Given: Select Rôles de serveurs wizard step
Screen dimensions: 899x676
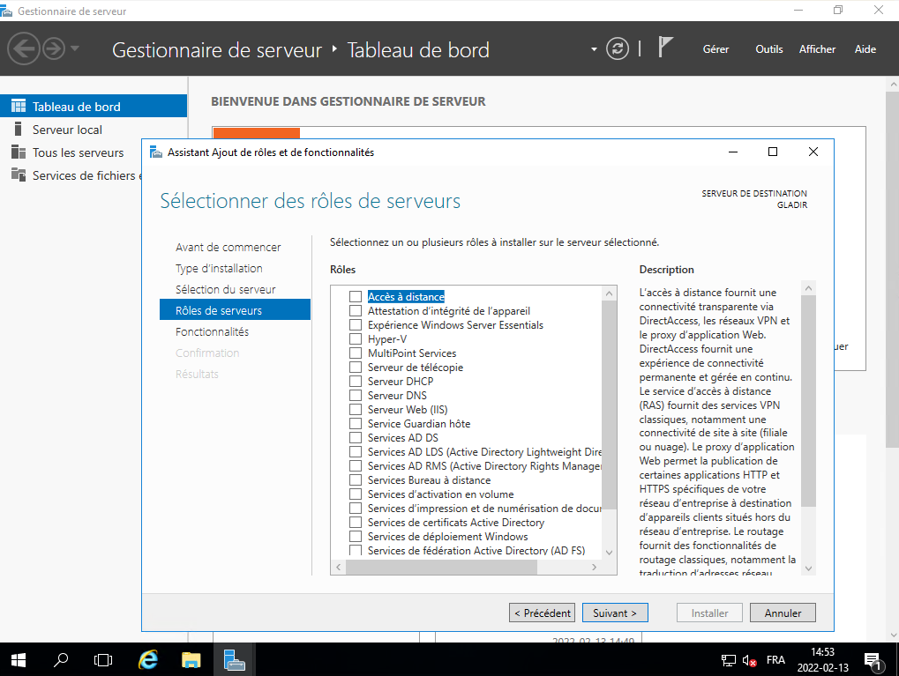Looking at the screenshot, I should coord(235,310).
